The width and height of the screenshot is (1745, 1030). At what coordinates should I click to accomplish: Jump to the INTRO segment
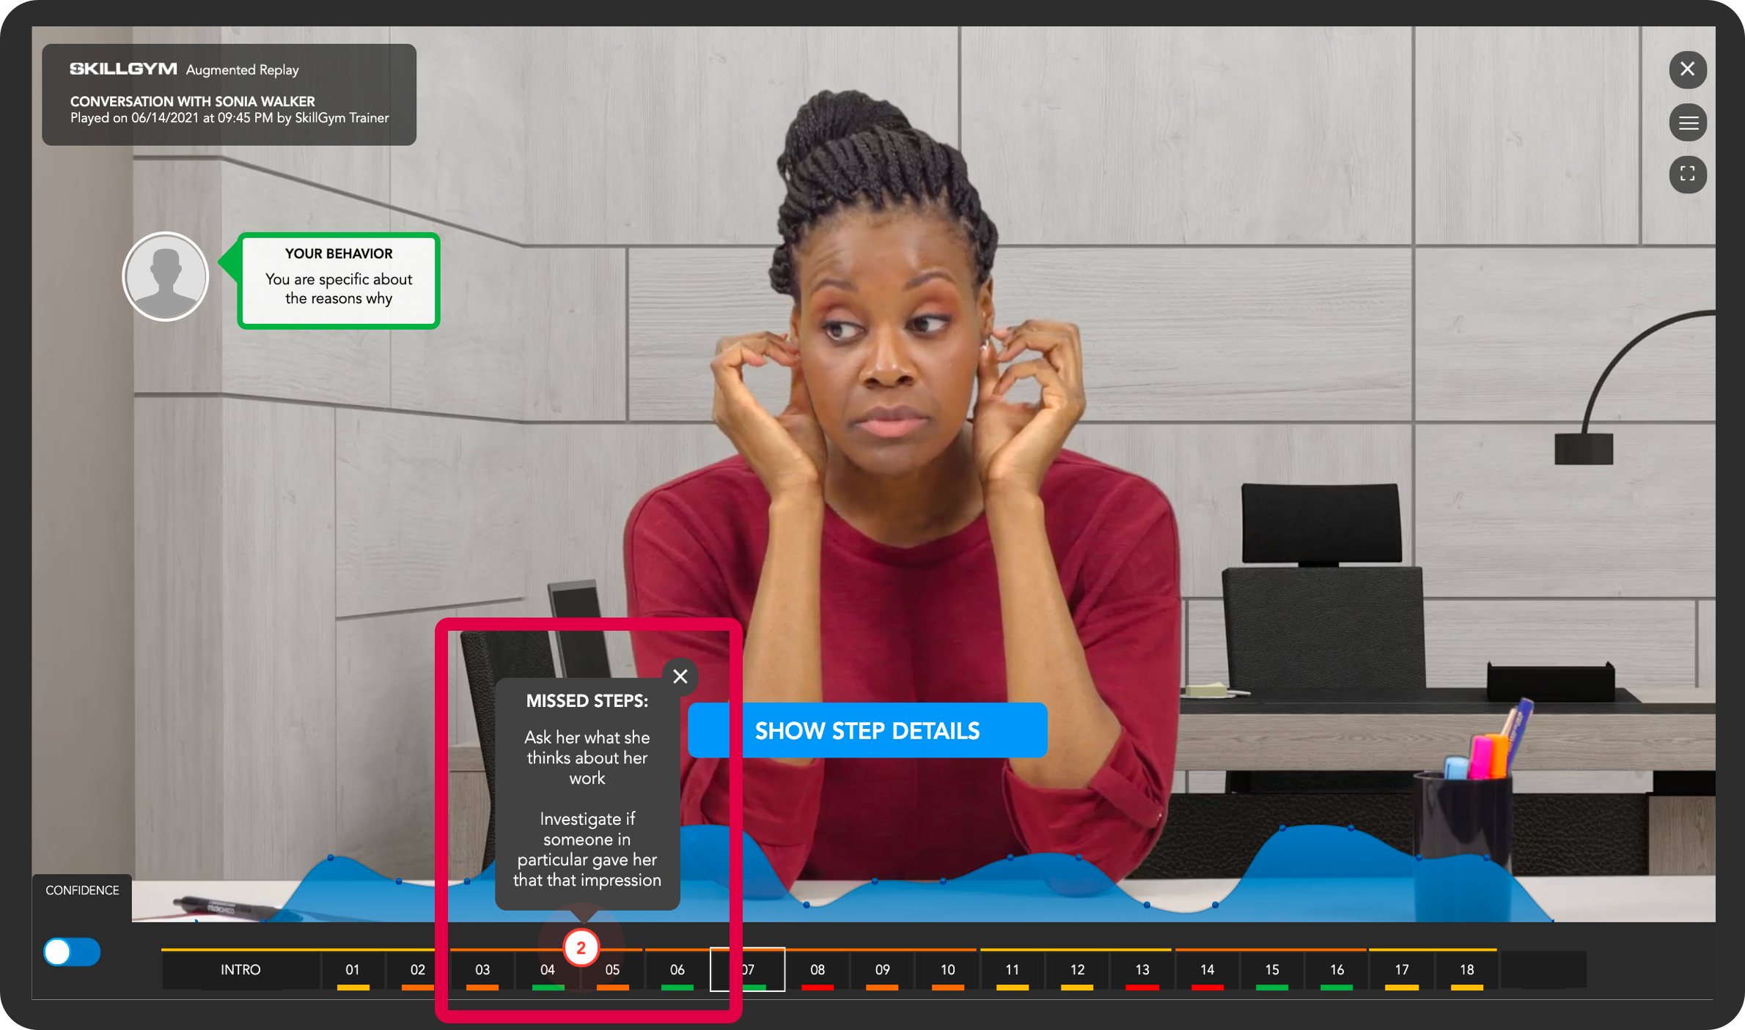(x=240, y=970)
